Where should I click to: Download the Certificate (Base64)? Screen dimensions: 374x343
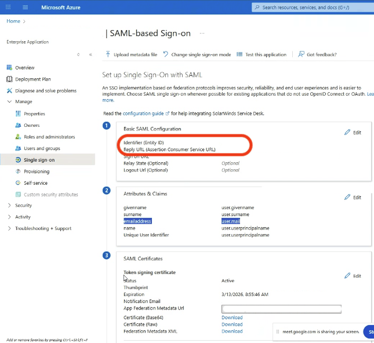click(232, 318)
